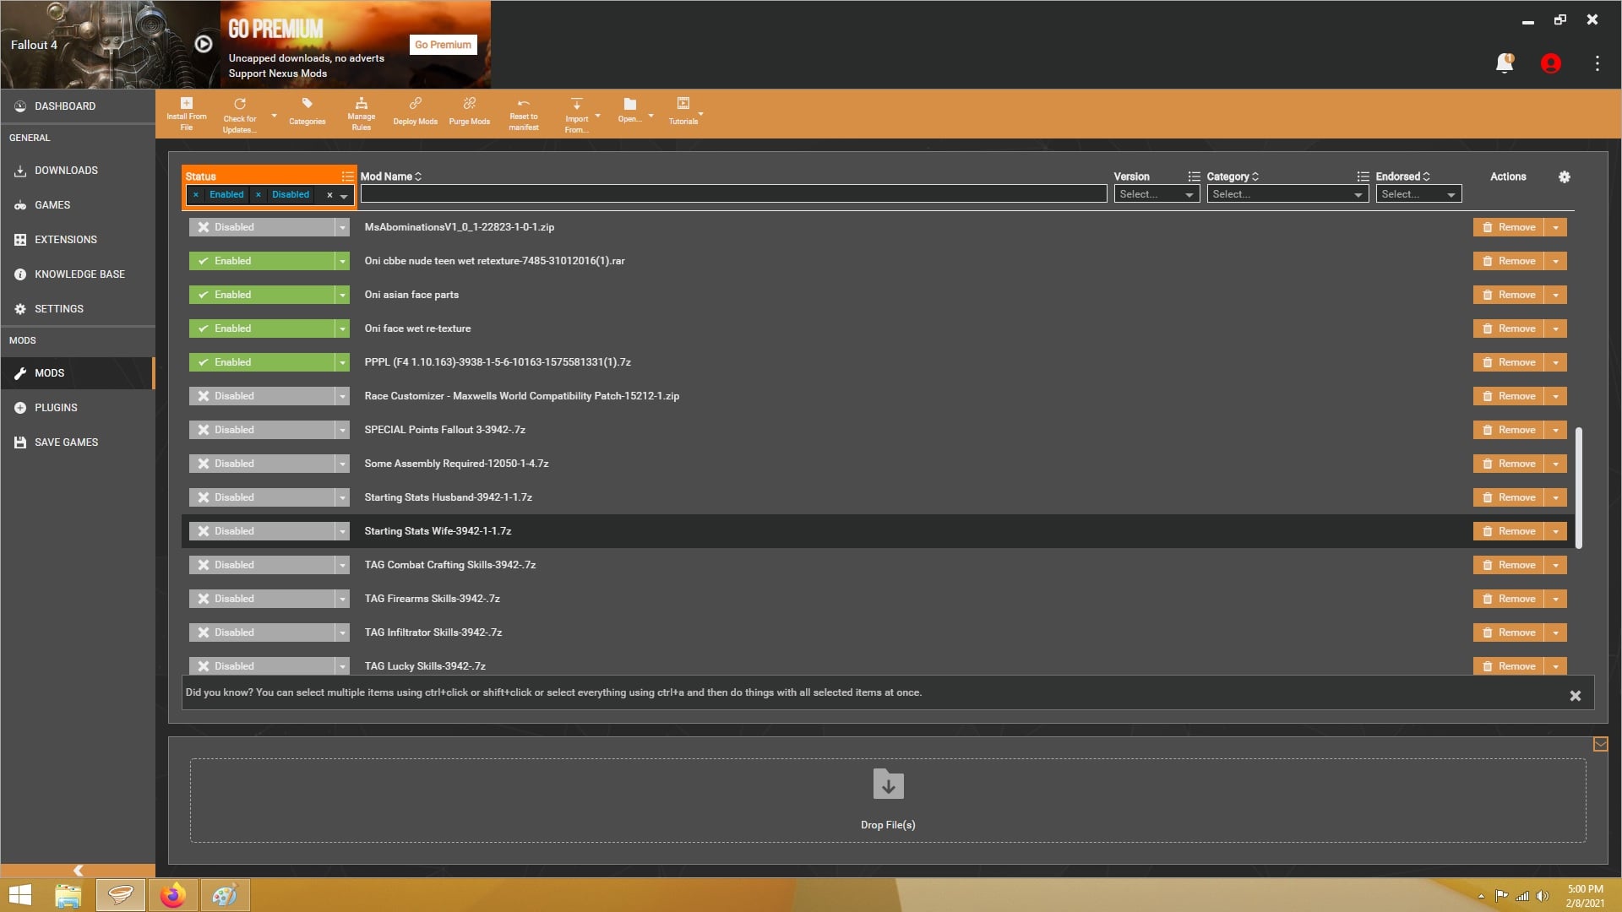Open the three-dot overflow menu
The image size is (1622, 912).
click(1597, 63)
